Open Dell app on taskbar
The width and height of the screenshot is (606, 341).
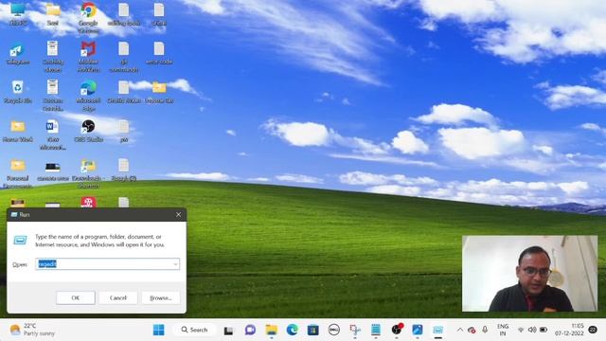pos(334,330)
